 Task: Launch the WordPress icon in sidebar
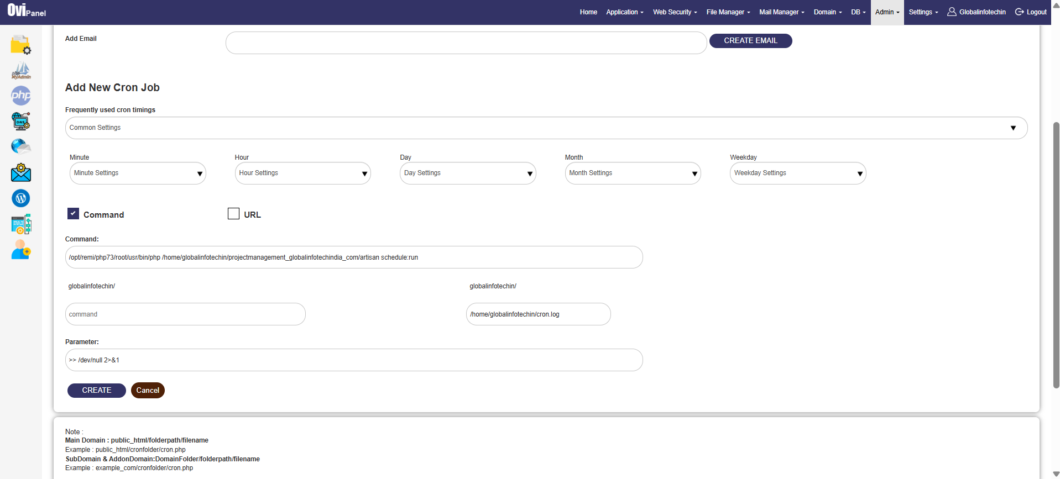click(x=21, y=198)
